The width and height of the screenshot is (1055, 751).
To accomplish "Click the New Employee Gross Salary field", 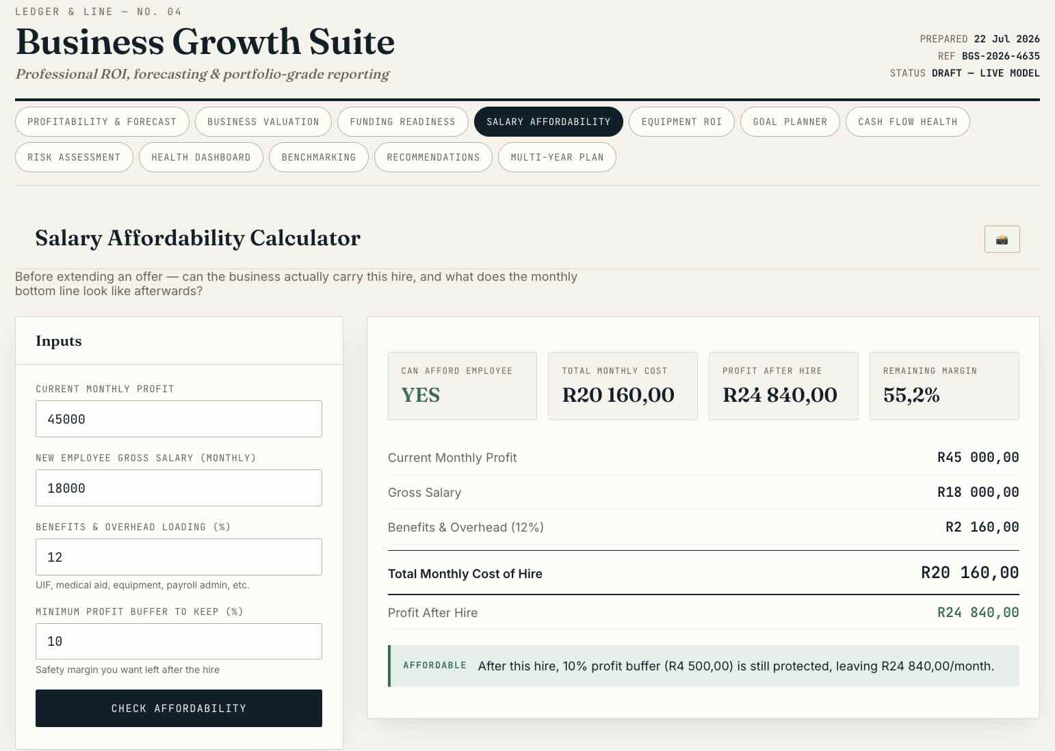I will pos(179,488).
